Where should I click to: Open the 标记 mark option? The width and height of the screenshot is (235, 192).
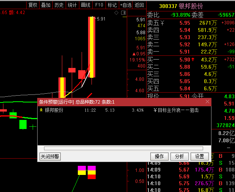point(112,5)
